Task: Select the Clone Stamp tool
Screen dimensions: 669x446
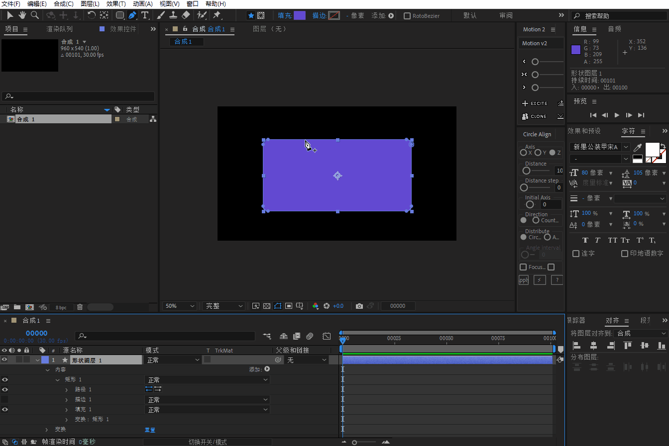Action: pyautogui.click(x=173, y=15)
